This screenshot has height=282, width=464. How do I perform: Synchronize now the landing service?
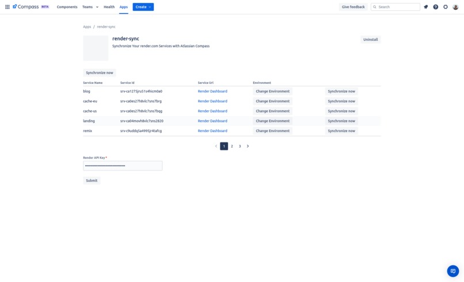pos(341,121)
